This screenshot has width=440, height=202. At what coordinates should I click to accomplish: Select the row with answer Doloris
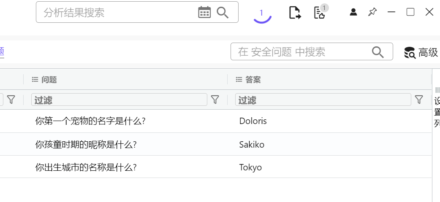[253, 121]
